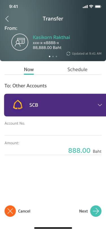Expand the SCB bank chevron
This screenshot has height=231, width=106.
coord(100,105)
